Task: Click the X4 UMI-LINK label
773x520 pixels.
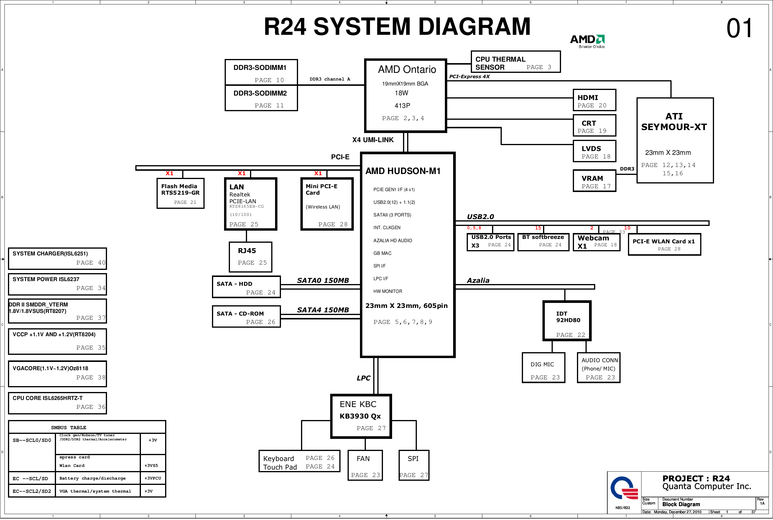Action: 373,140
